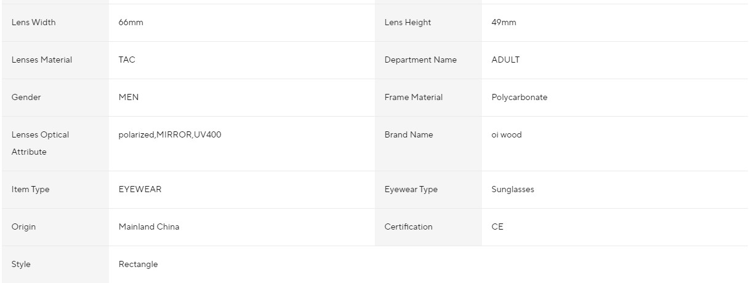Click the Lenses Material label
The width and height of the screenshot is (754, 283).
coord(41,60)
